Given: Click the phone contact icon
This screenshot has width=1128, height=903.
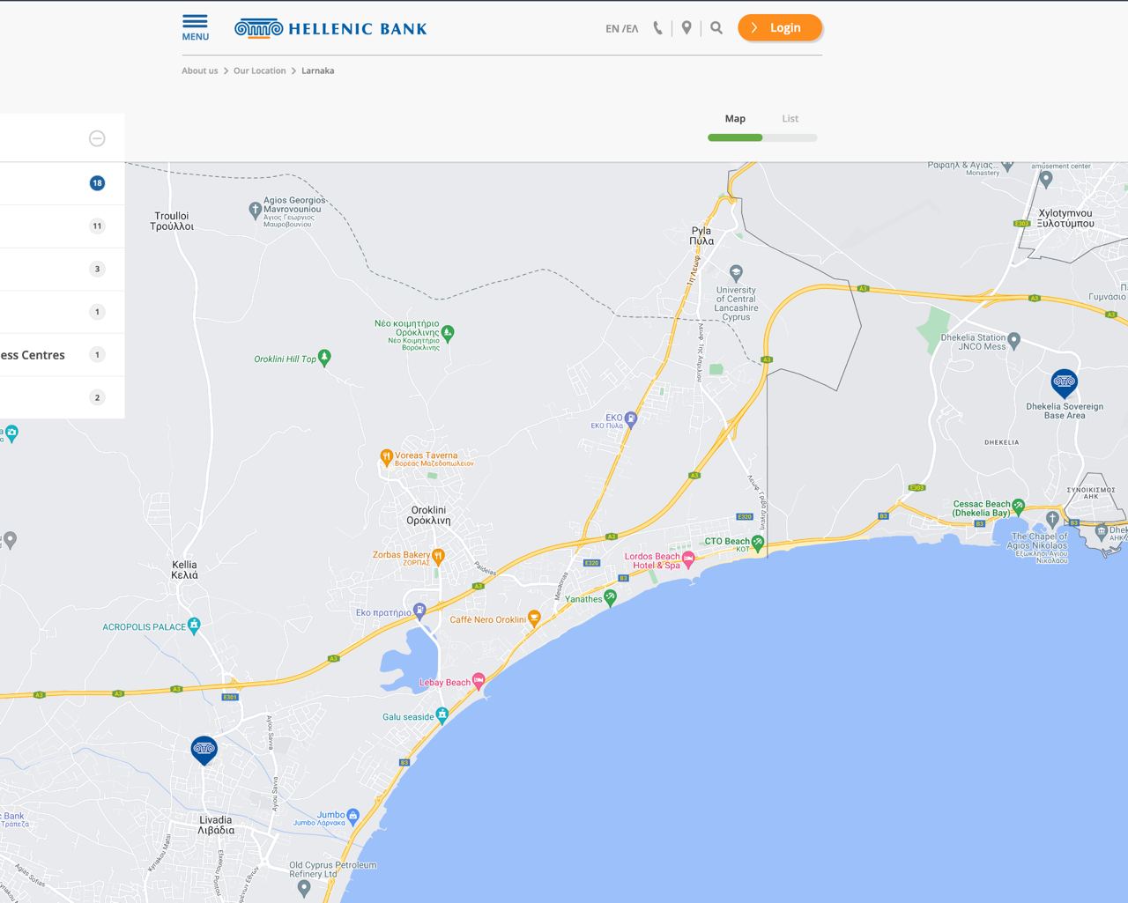Looking at the screenshot, I should click(657, 28).
